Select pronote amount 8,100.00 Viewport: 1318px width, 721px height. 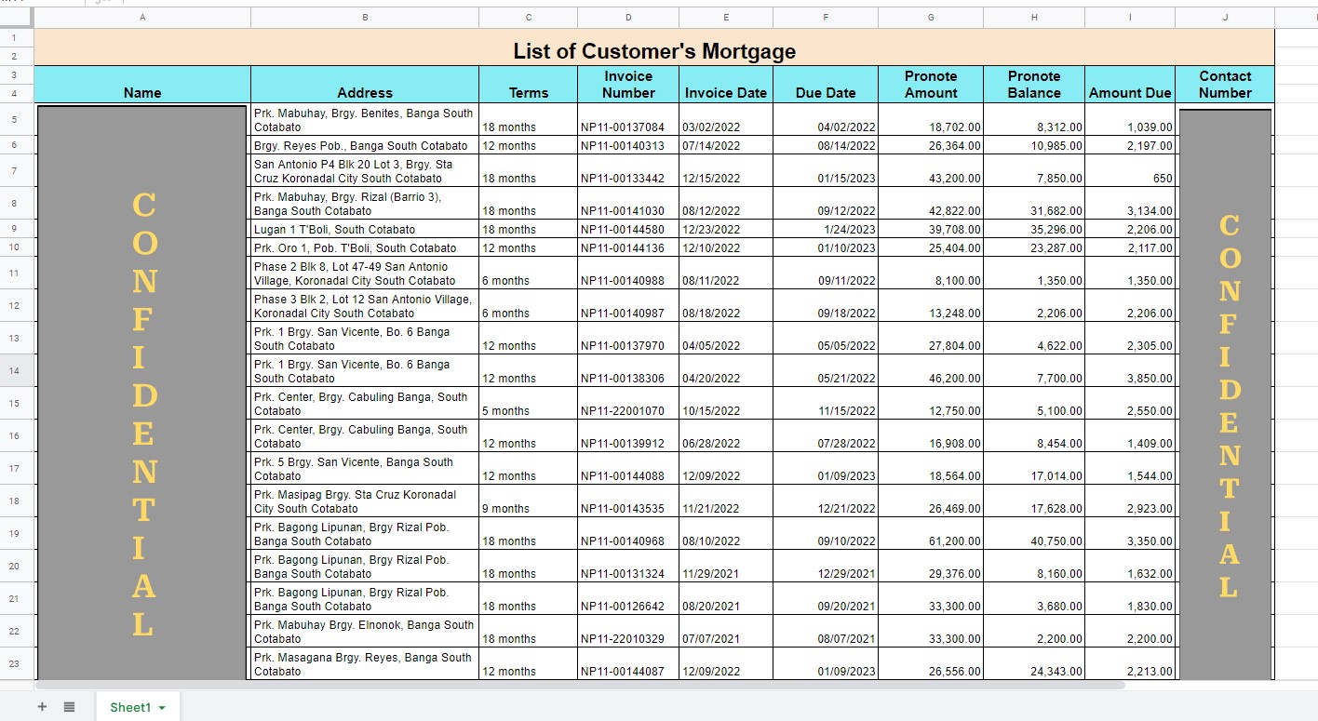click(931, 273)
